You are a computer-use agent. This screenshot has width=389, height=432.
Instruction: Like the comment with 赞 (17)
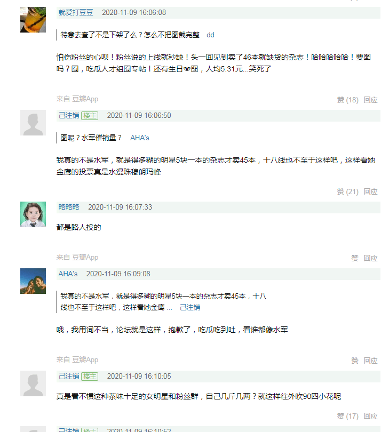348,416
